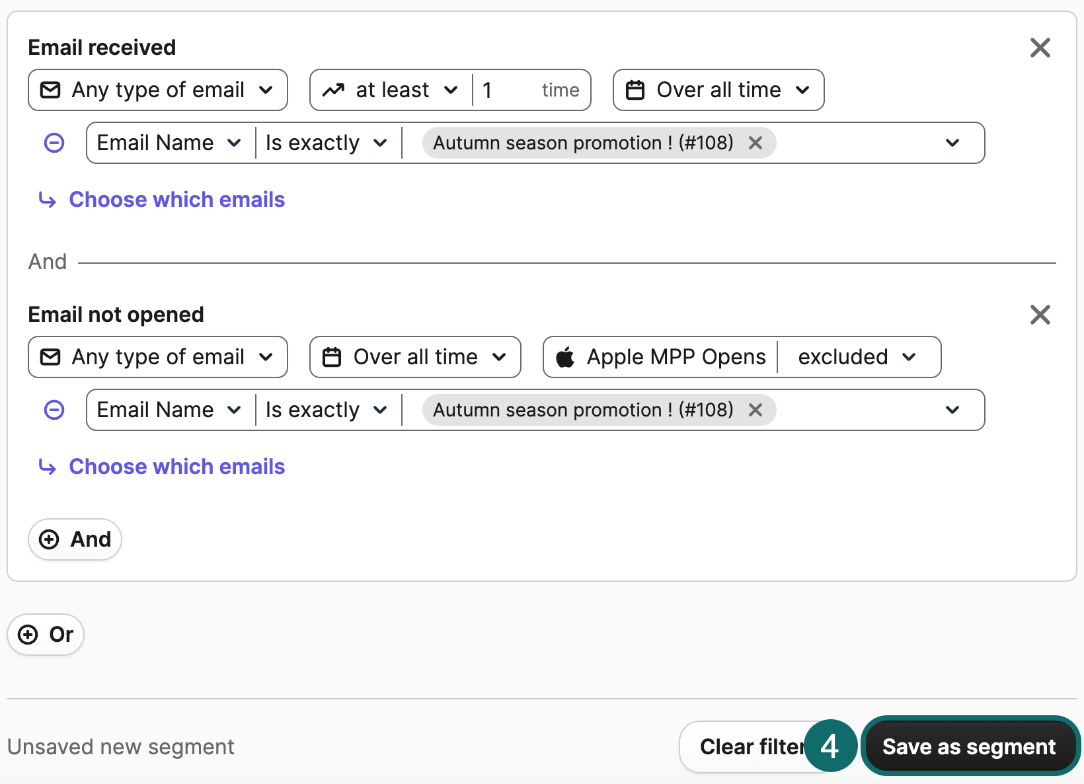
Task: Click minus icon to remove Email Name condition
Action: click(54, 142)
